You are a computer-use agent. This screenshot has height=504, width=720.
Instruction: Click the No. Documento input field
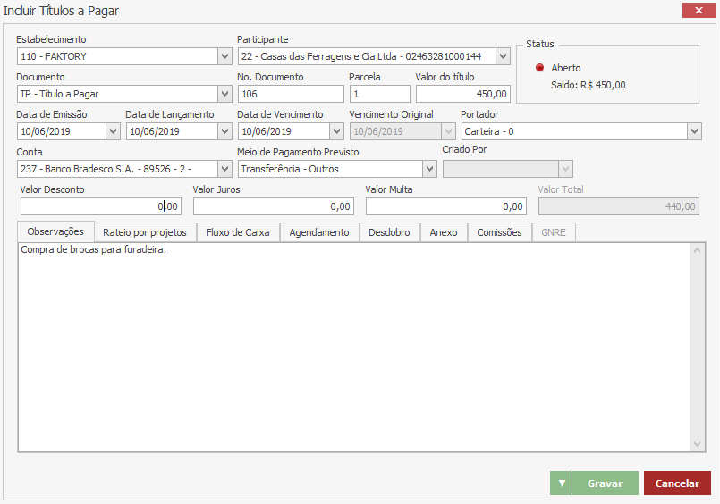pos(290,94)
